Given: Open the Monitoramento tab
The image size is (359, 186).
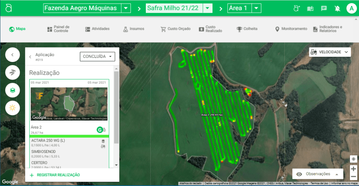Looking at the screenshot, I should click(291, 29).
